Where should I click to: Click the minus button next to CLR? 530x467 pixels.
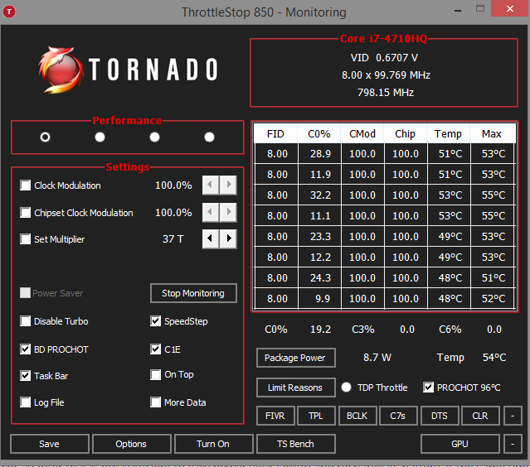click(x=513, y=416)
